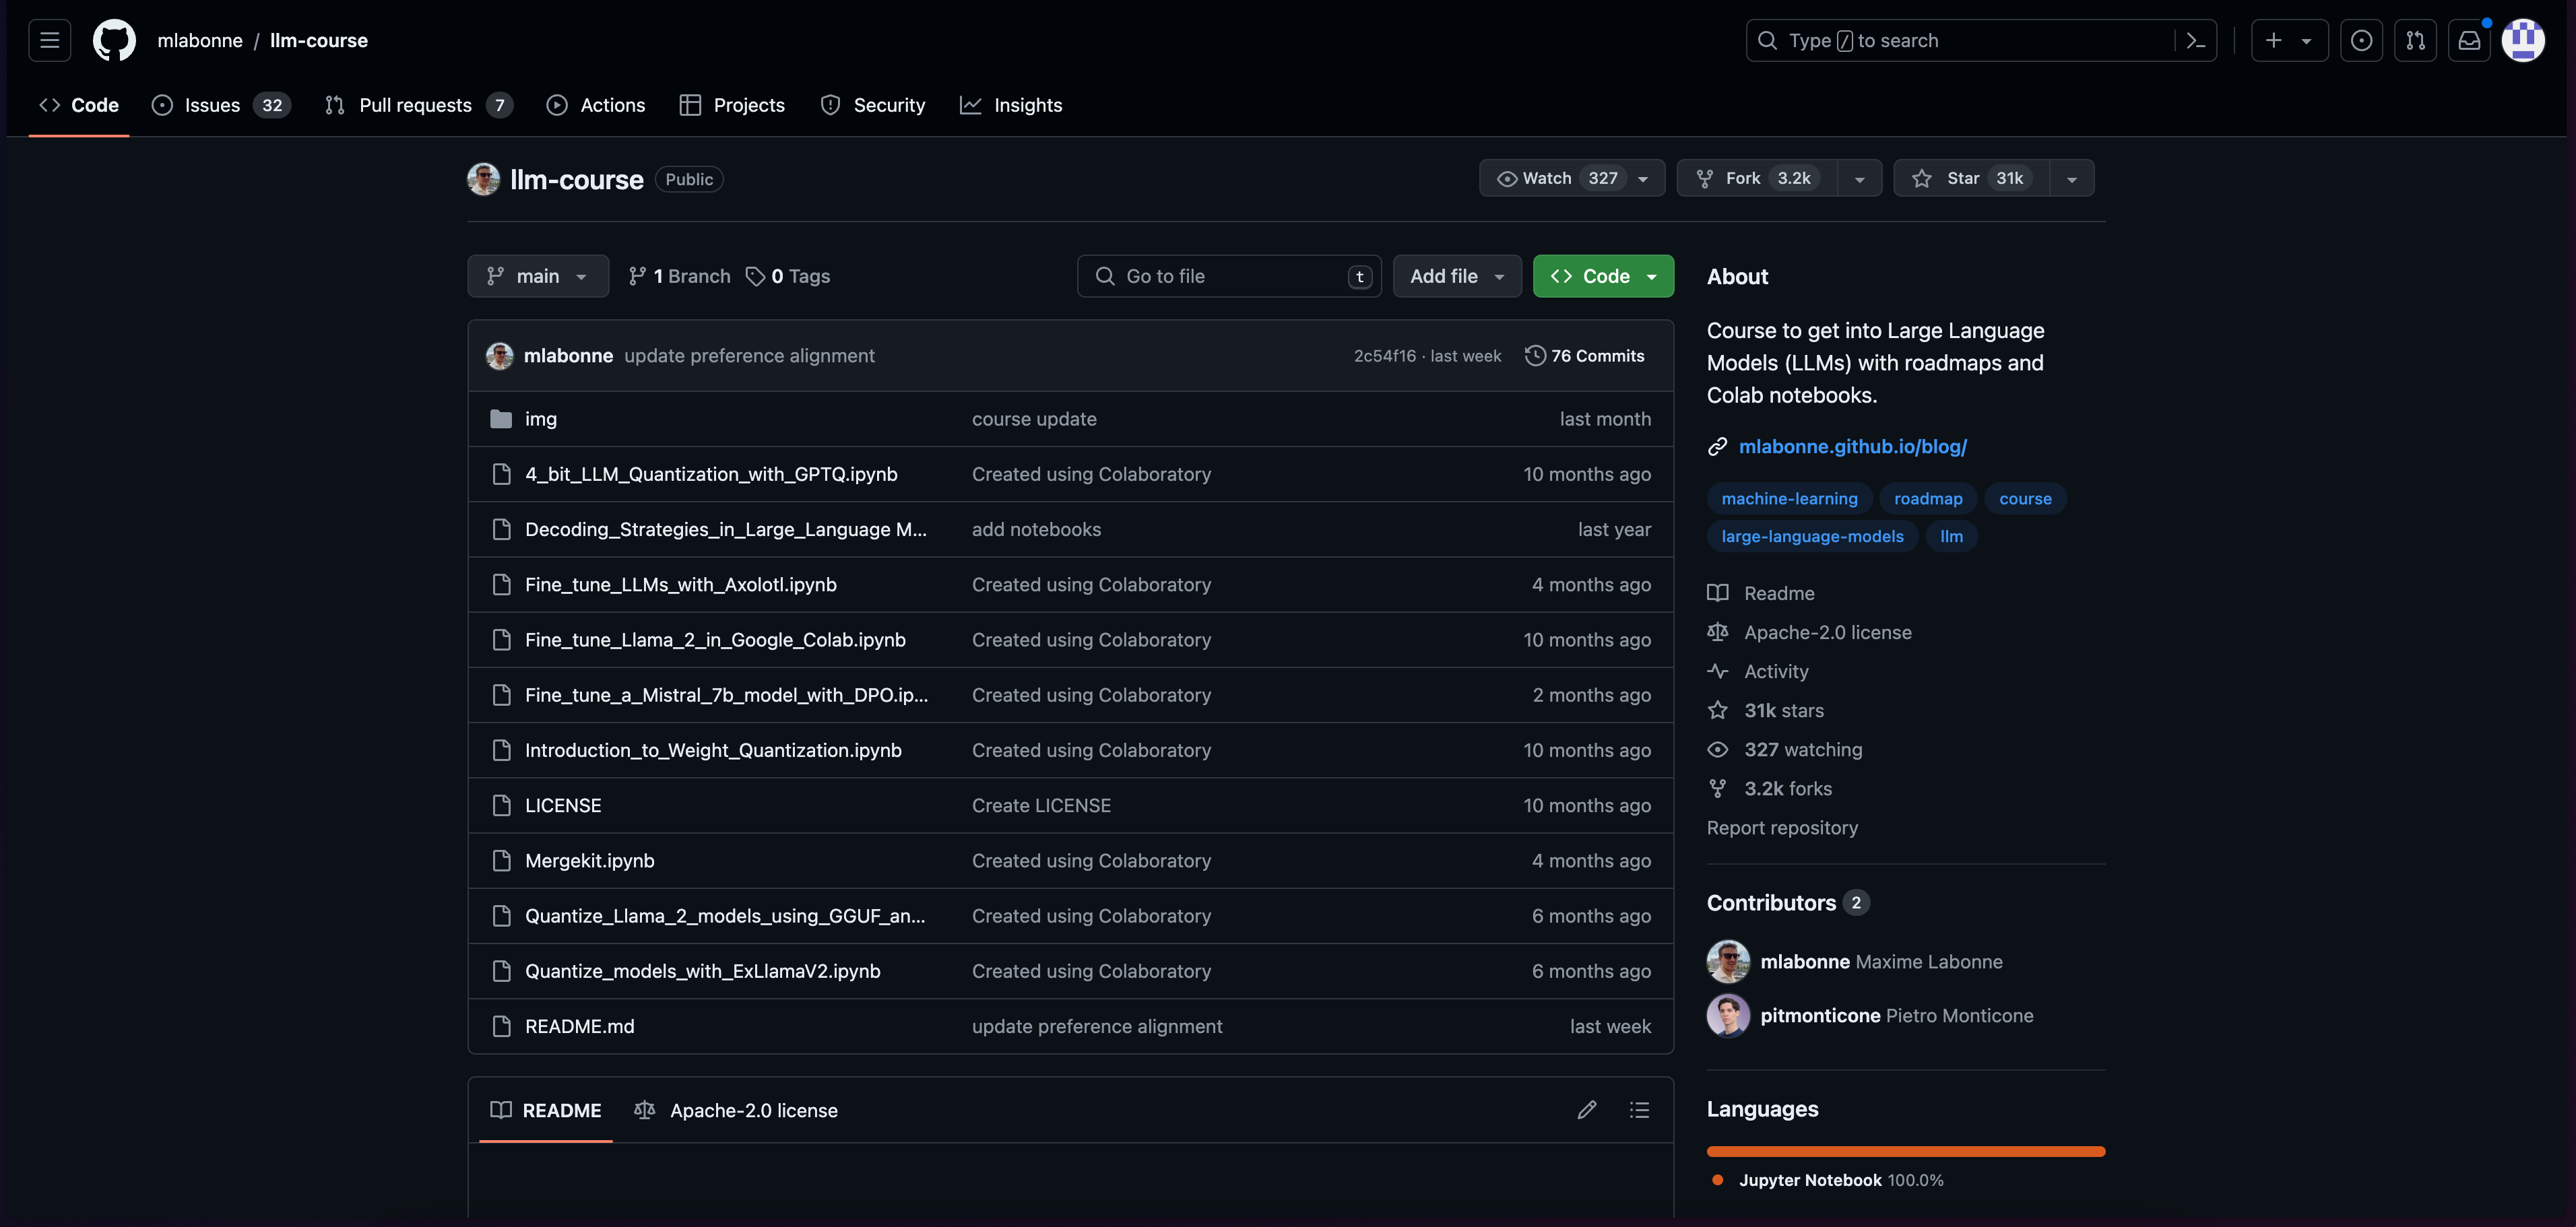The height and width of the screenshot is (1227, 2576).
Task: Click Report repository link
Action: tap(1782, 828)
